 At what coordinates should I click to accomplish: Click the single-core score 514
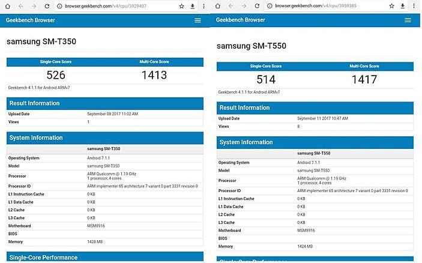click(x=266, y=79)
